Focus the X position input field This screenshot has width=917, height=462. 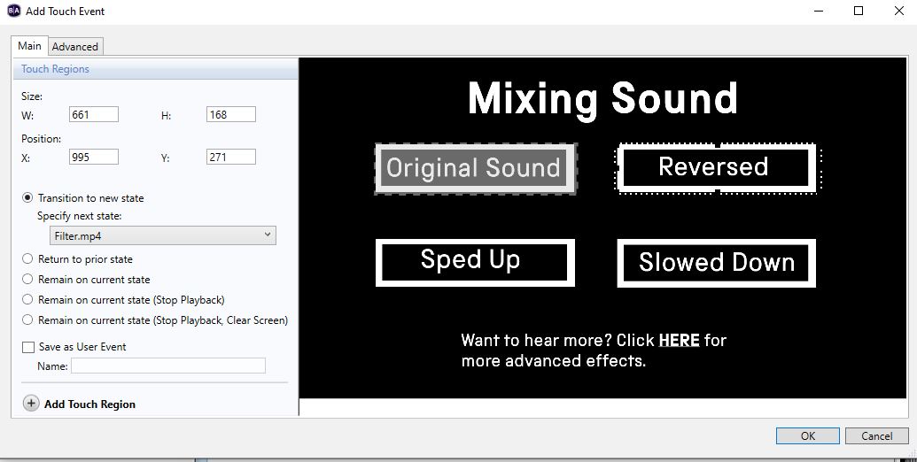coord(93,157)
